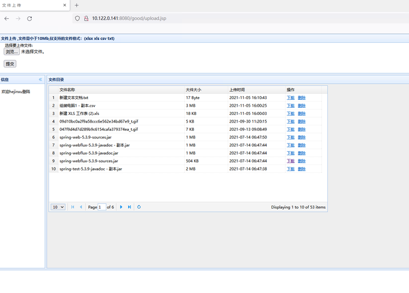Reload the page with the browser refresh icon
409x293 pixels.
pyautogui.click(x=29, y=19)
